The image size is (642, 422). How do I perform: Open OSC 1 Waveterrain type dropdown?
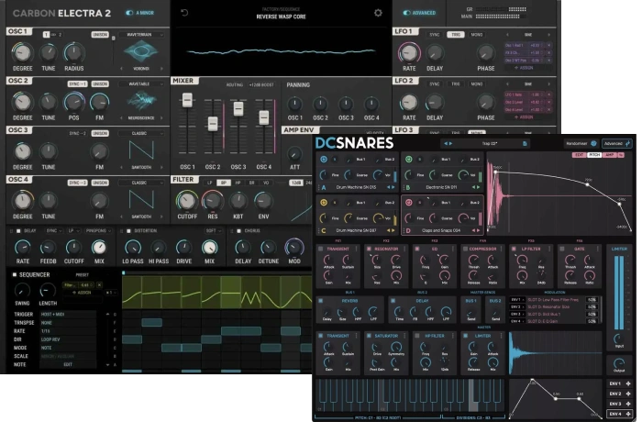(141, 35)
